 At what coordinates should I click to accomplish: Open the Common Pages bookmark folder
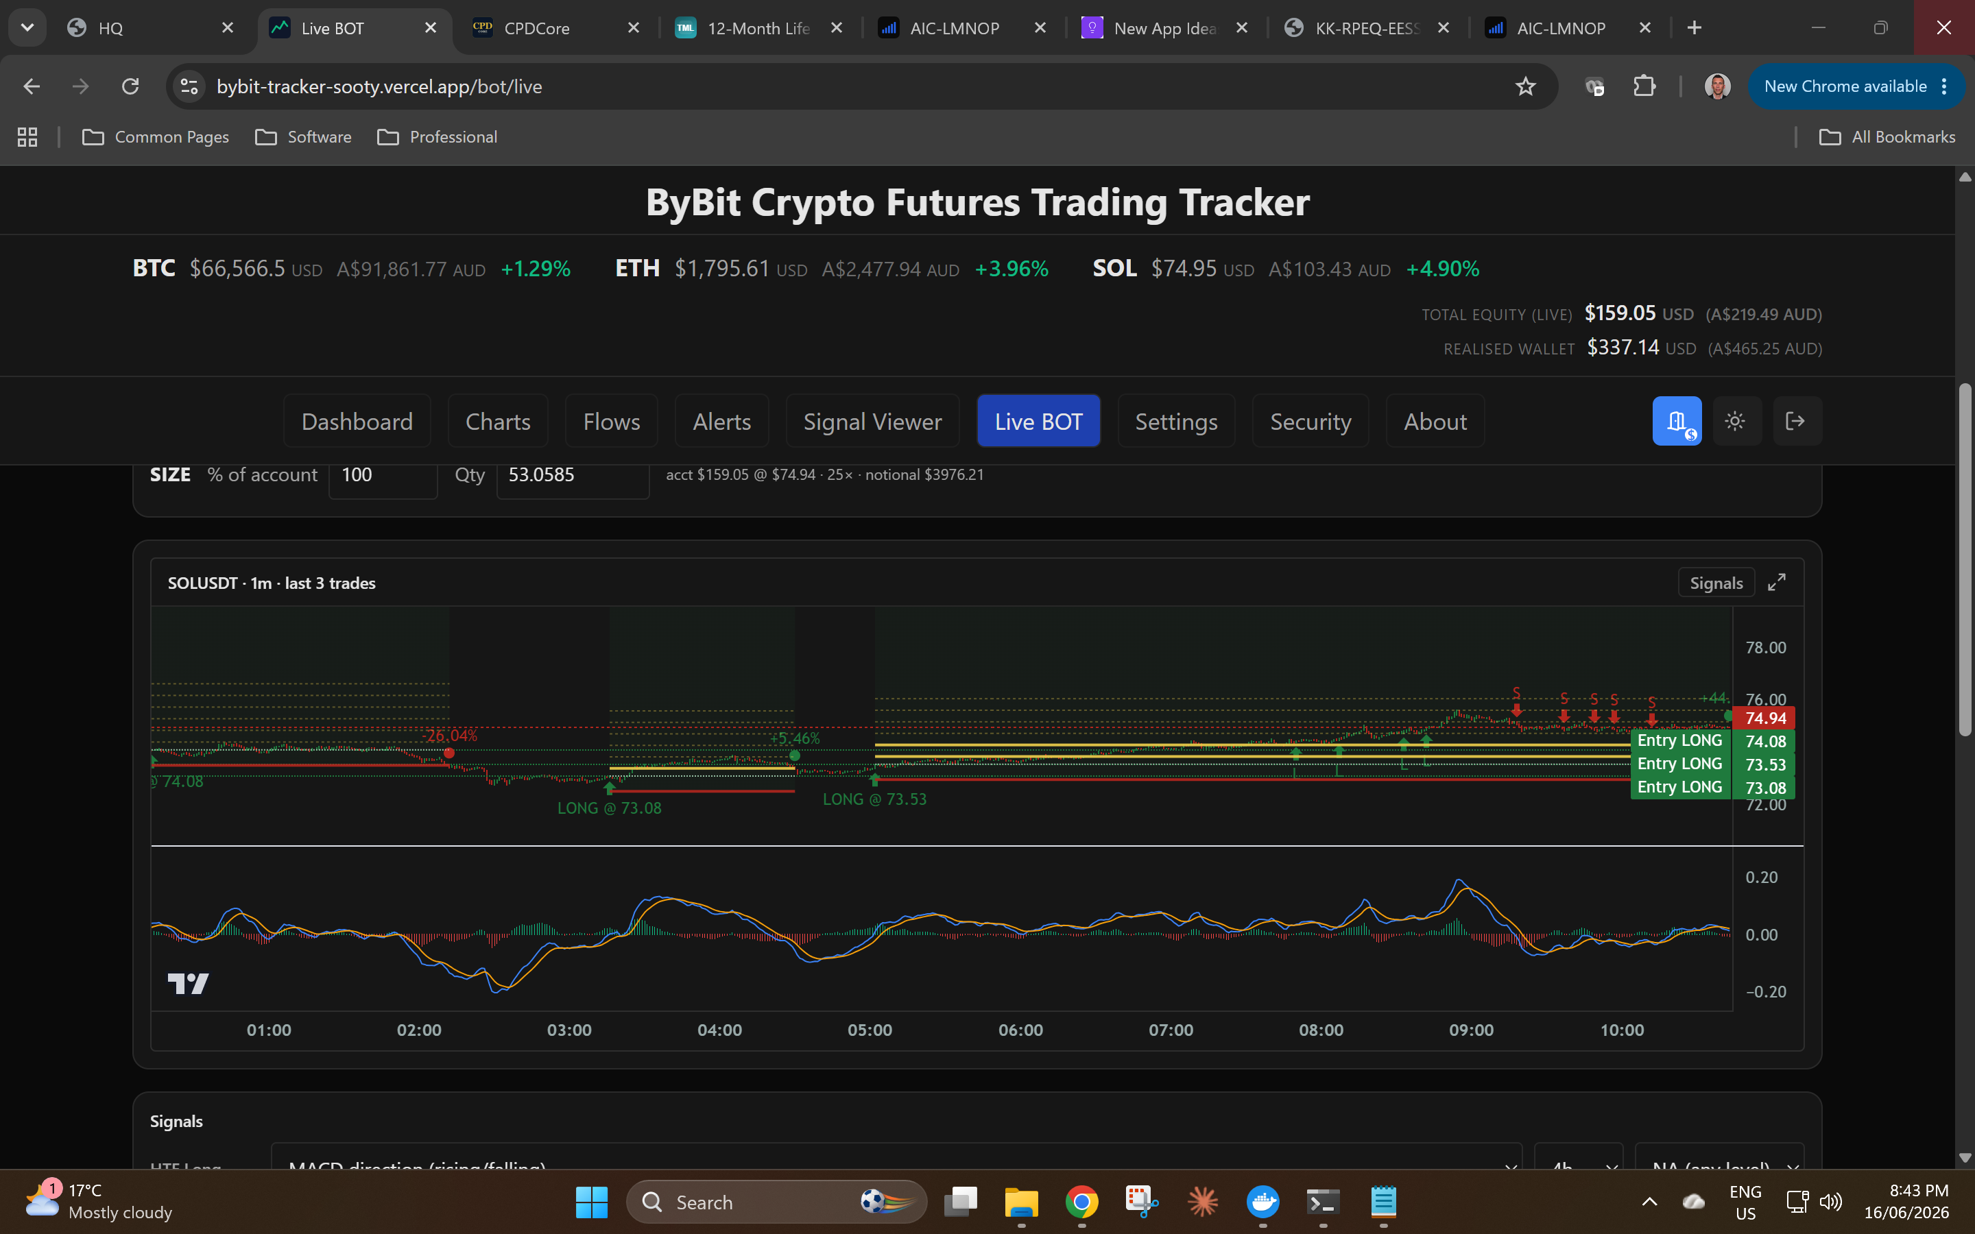[156, 137]
